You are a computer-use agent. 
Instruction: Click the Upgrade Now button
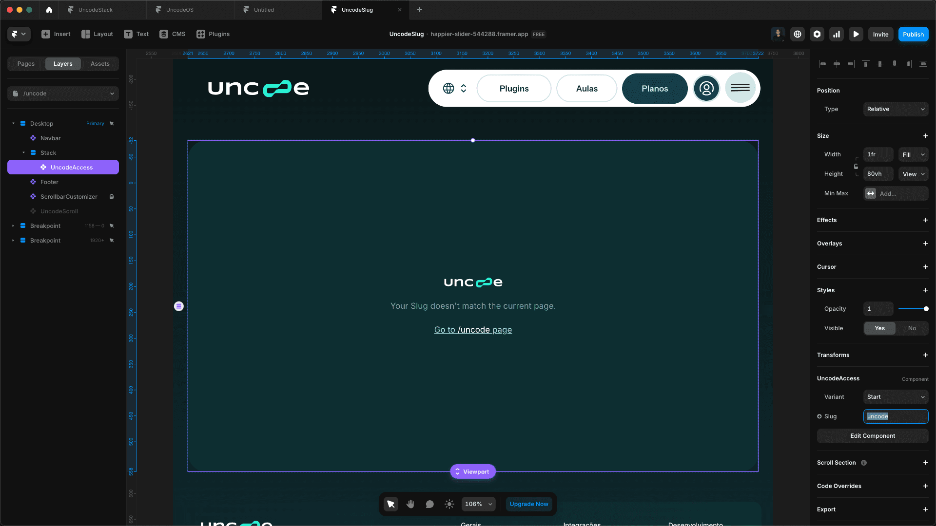coord(529,504)
